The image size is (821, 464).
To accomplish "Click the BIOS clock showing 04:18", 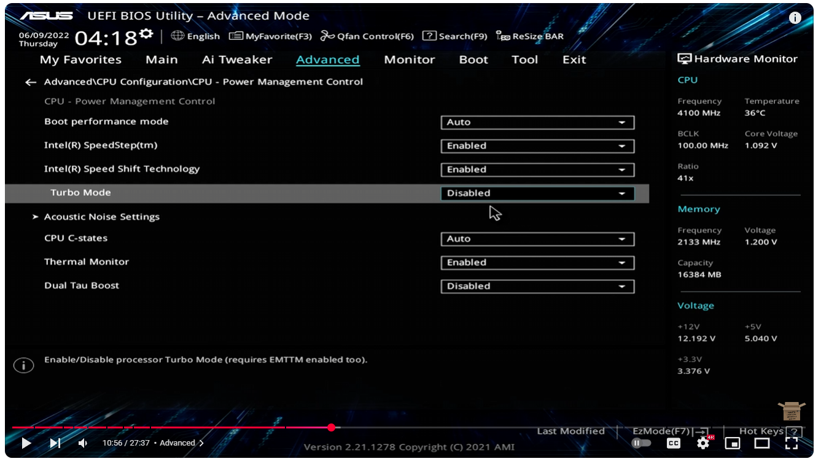I will 106,39.
